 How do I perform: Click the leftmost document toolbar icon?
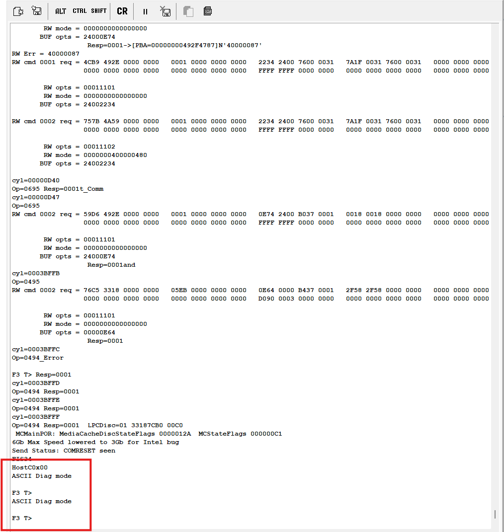click(x=18, y=11)
